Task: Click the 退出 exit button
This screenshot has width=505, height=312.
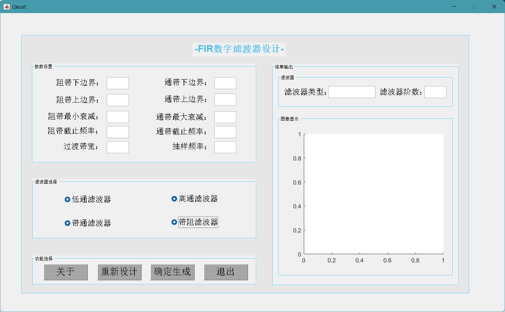Action: (x=226, y=272)
